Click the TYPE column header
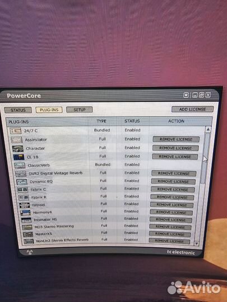Image resolution: width=227 pixels, height=302 pixels. tap(101, 121)
